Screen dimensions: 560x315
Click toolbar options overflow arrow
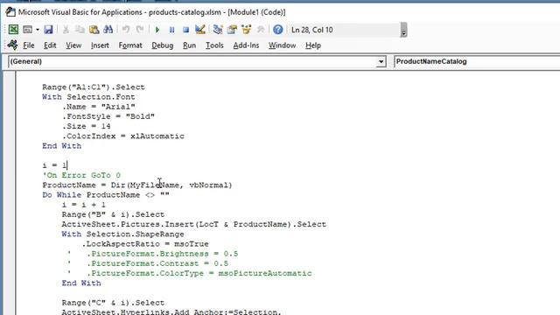click(x=403, y=30)
